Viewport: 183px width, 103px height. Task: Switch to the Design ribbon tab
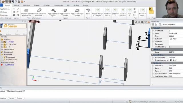pyautogui.click(x=86, y=5)
